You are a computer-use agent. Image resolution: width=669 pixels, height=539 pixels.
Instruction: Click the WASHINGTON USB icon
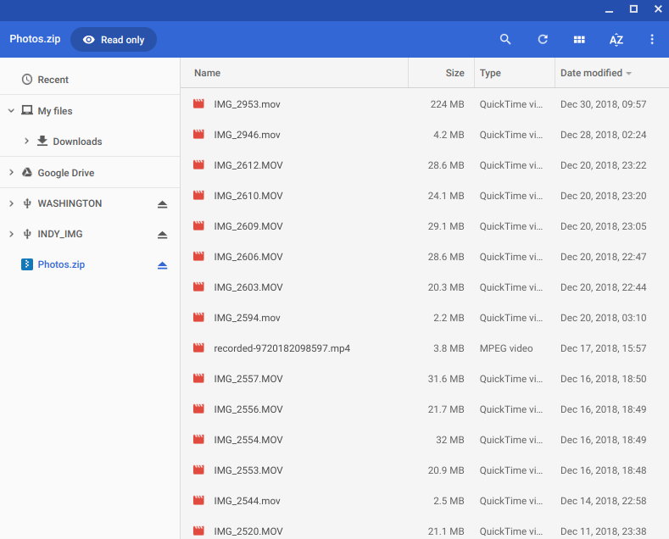click(x=27, y=203)
